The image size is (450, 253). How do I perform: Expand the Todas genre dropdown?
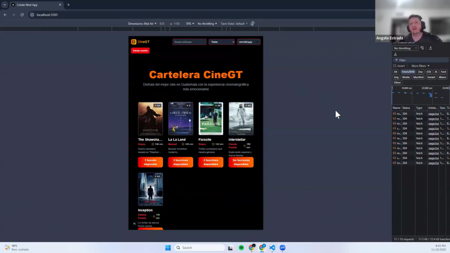(x=221, y=42)
